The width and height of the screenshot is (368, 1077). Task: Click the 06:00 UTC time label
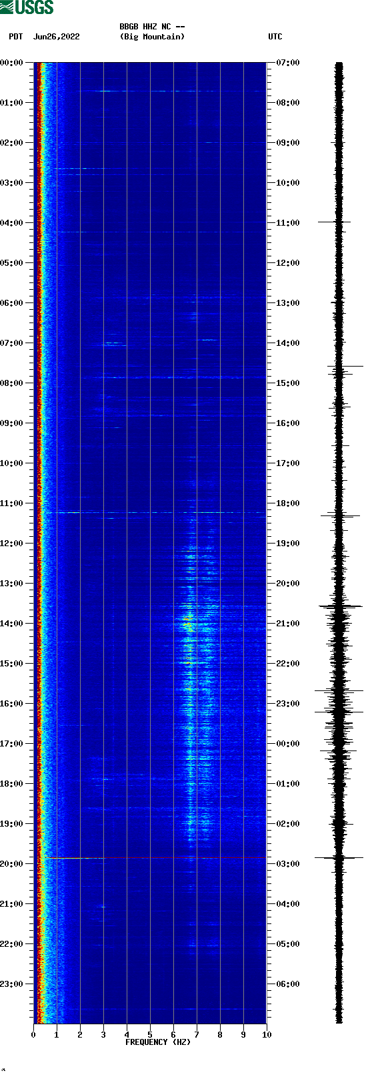(288, 984)
